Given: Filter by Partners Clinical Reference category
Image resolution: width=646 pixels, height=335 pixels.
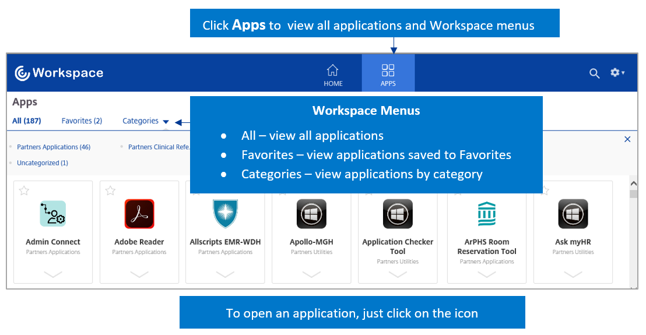Looking at the screenshot, I should click(159, 147).
